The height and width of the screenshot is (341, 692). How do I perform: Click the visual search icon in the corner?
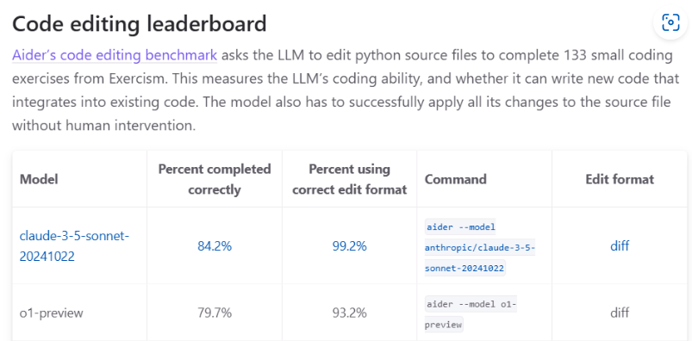click(670, 22)
